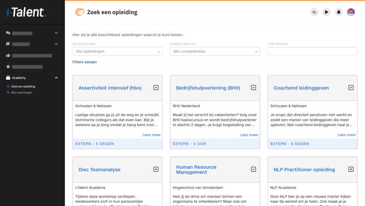Click the thumbs-up sidebar icon
The height and width of the screenshot is (206, 365).
(x=8, y=55)
